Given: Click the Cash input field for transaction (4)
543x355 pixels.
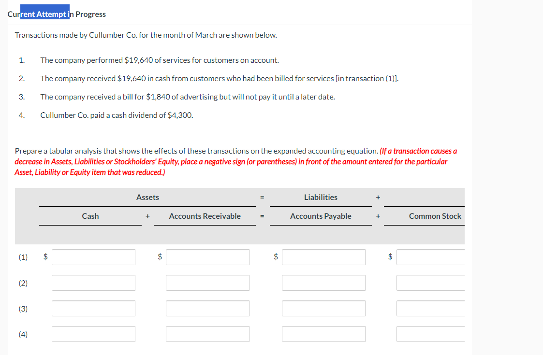Looking at the screenshot, I should tap(93, 334).
